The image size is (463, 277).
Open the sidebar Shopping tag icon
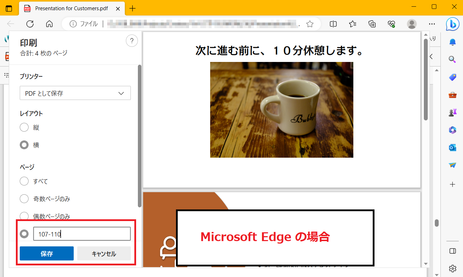point(452,77)
